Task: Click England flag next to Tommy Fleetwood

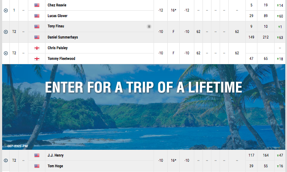Action: [37, 59]
